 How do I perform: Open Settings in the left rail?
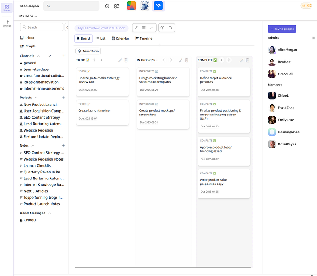point(7,23)
